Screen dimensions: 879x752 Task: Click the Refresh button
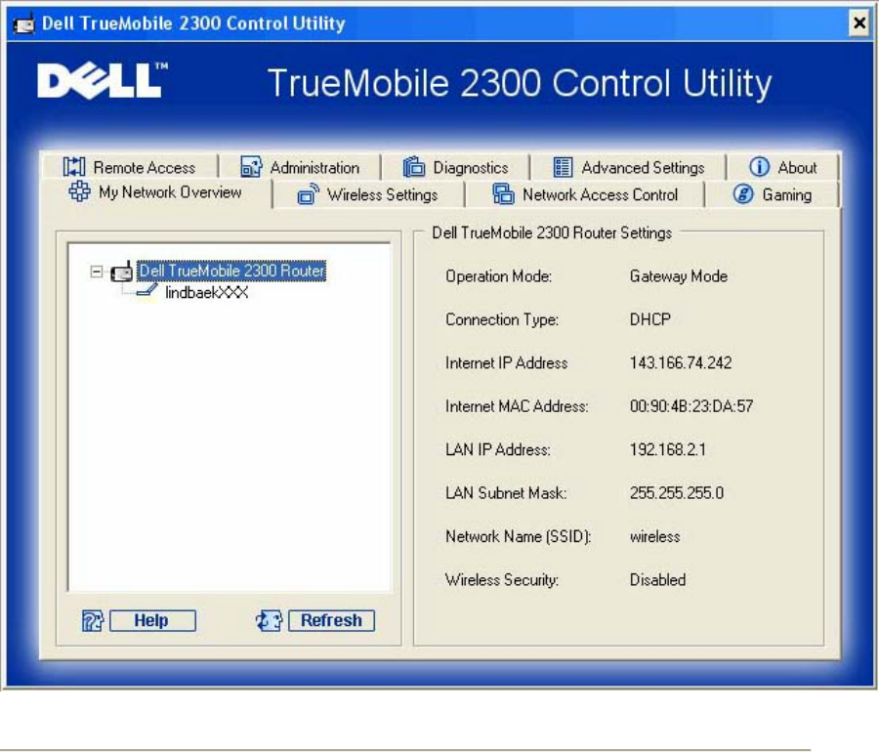click(331, 620)
